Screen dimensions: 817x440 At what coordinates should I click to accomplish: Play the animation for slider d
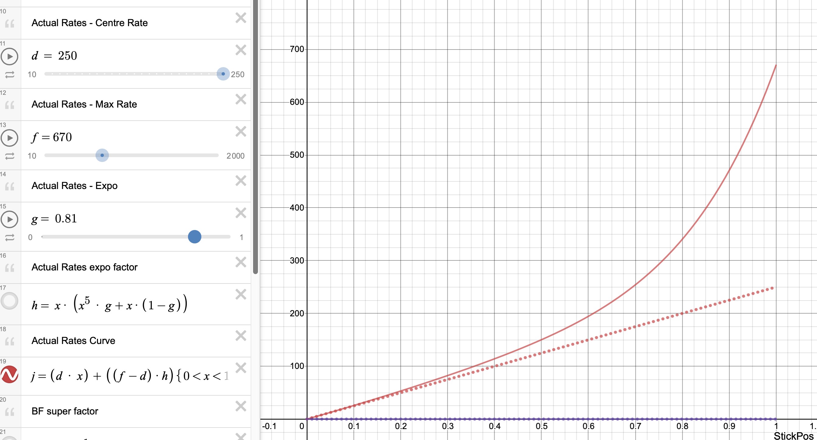click(10, 57)
